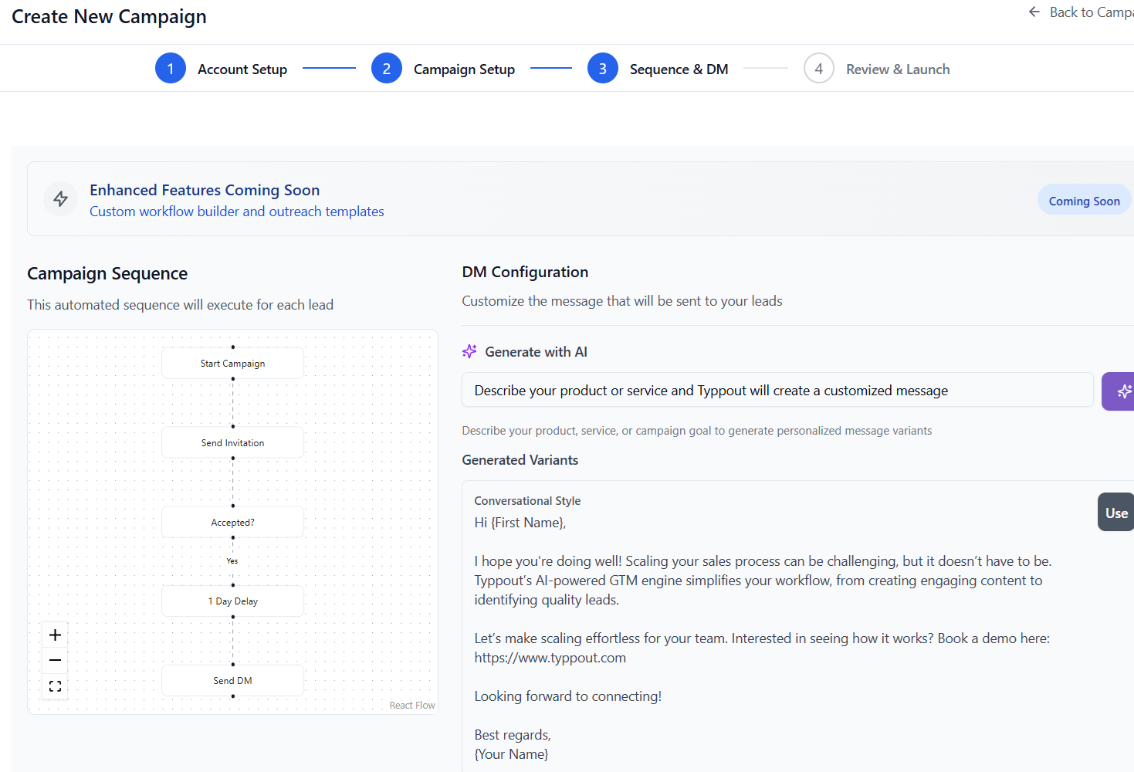Click the Generate with AI sparkle icon
The image size is (1134, 772).
coord(469,352)
